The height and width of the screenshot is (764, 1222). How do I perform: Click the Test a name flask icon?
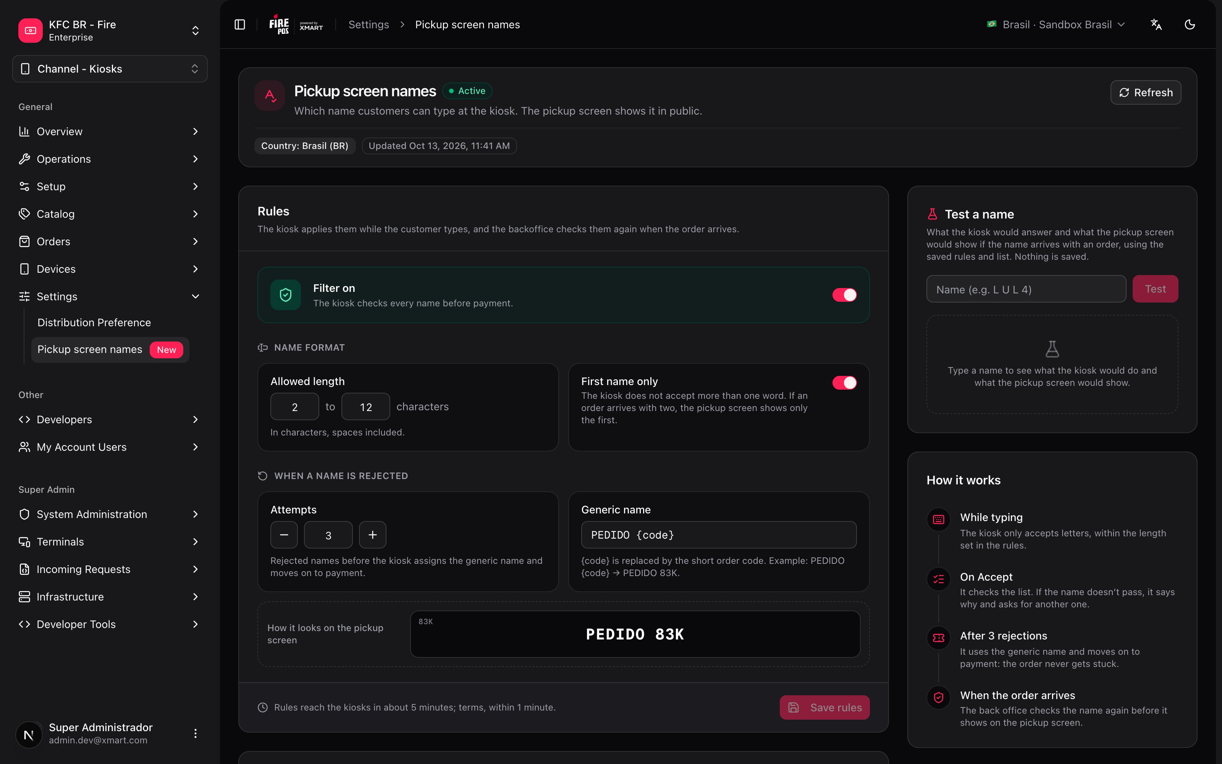pyautogui.click(x=932, y=214)
